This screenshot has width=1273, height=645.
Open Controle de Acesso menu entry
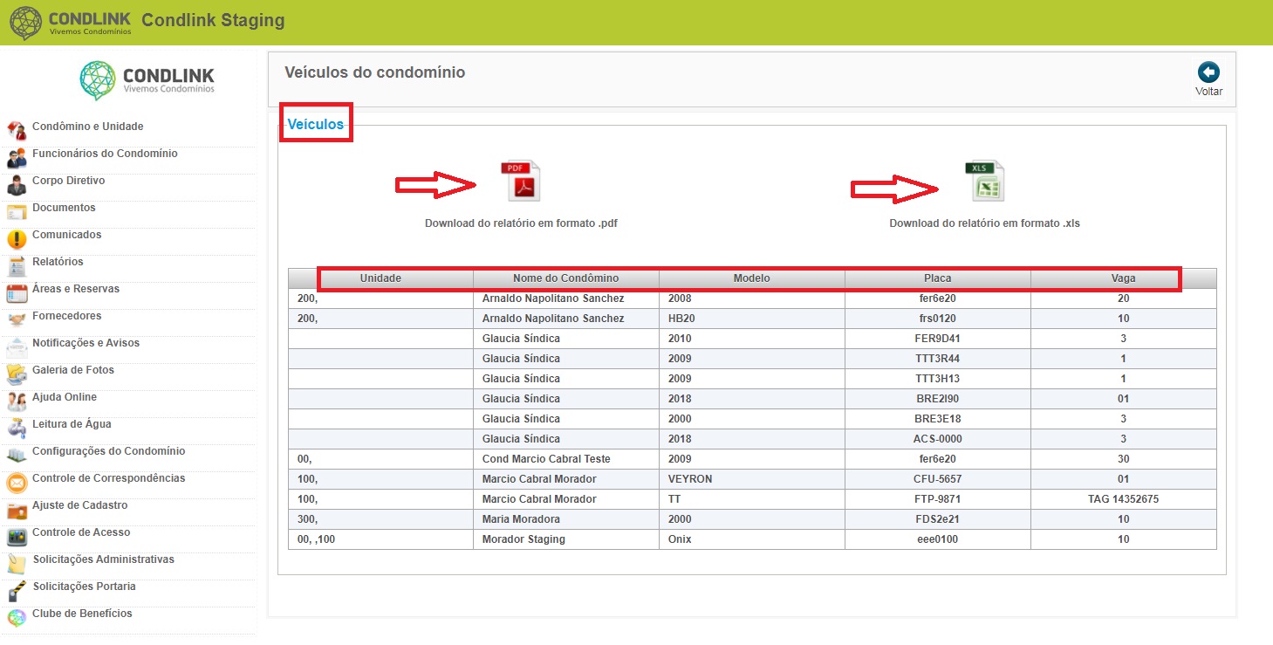[81, 532]
